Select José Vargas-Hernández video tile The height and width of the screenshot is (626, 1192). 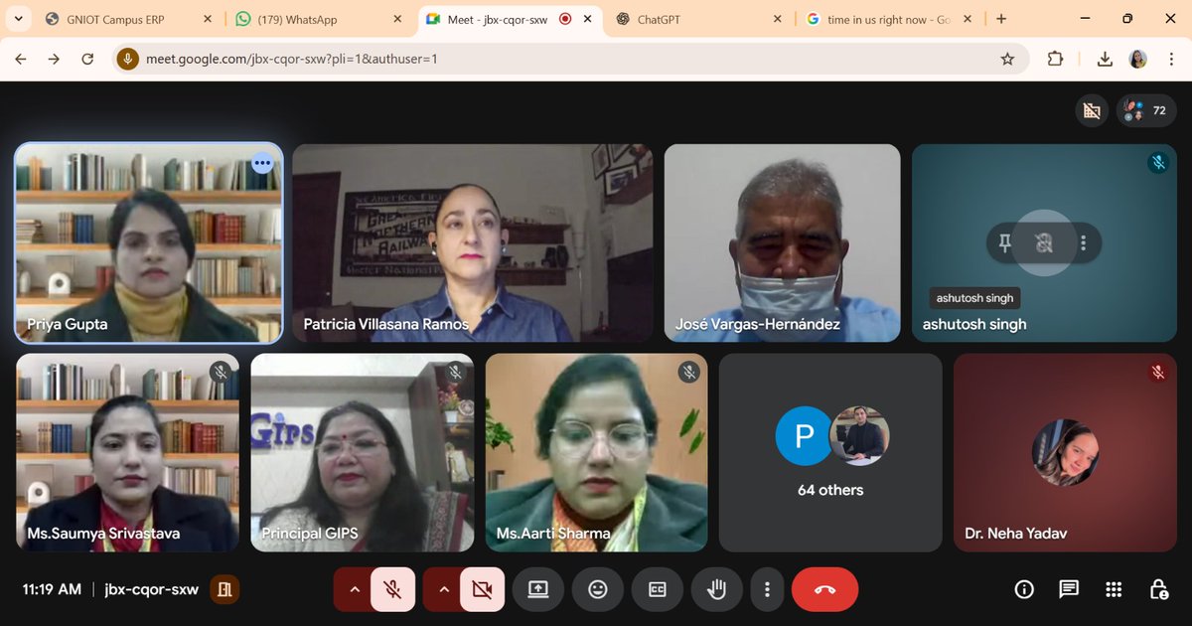click(x=783, y=243)
